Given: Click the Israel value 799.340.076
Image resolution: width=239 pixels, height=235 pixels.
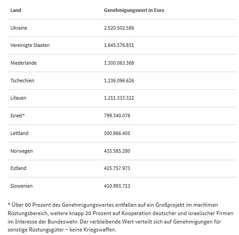Looking at the screenshot, I should 117,116.
